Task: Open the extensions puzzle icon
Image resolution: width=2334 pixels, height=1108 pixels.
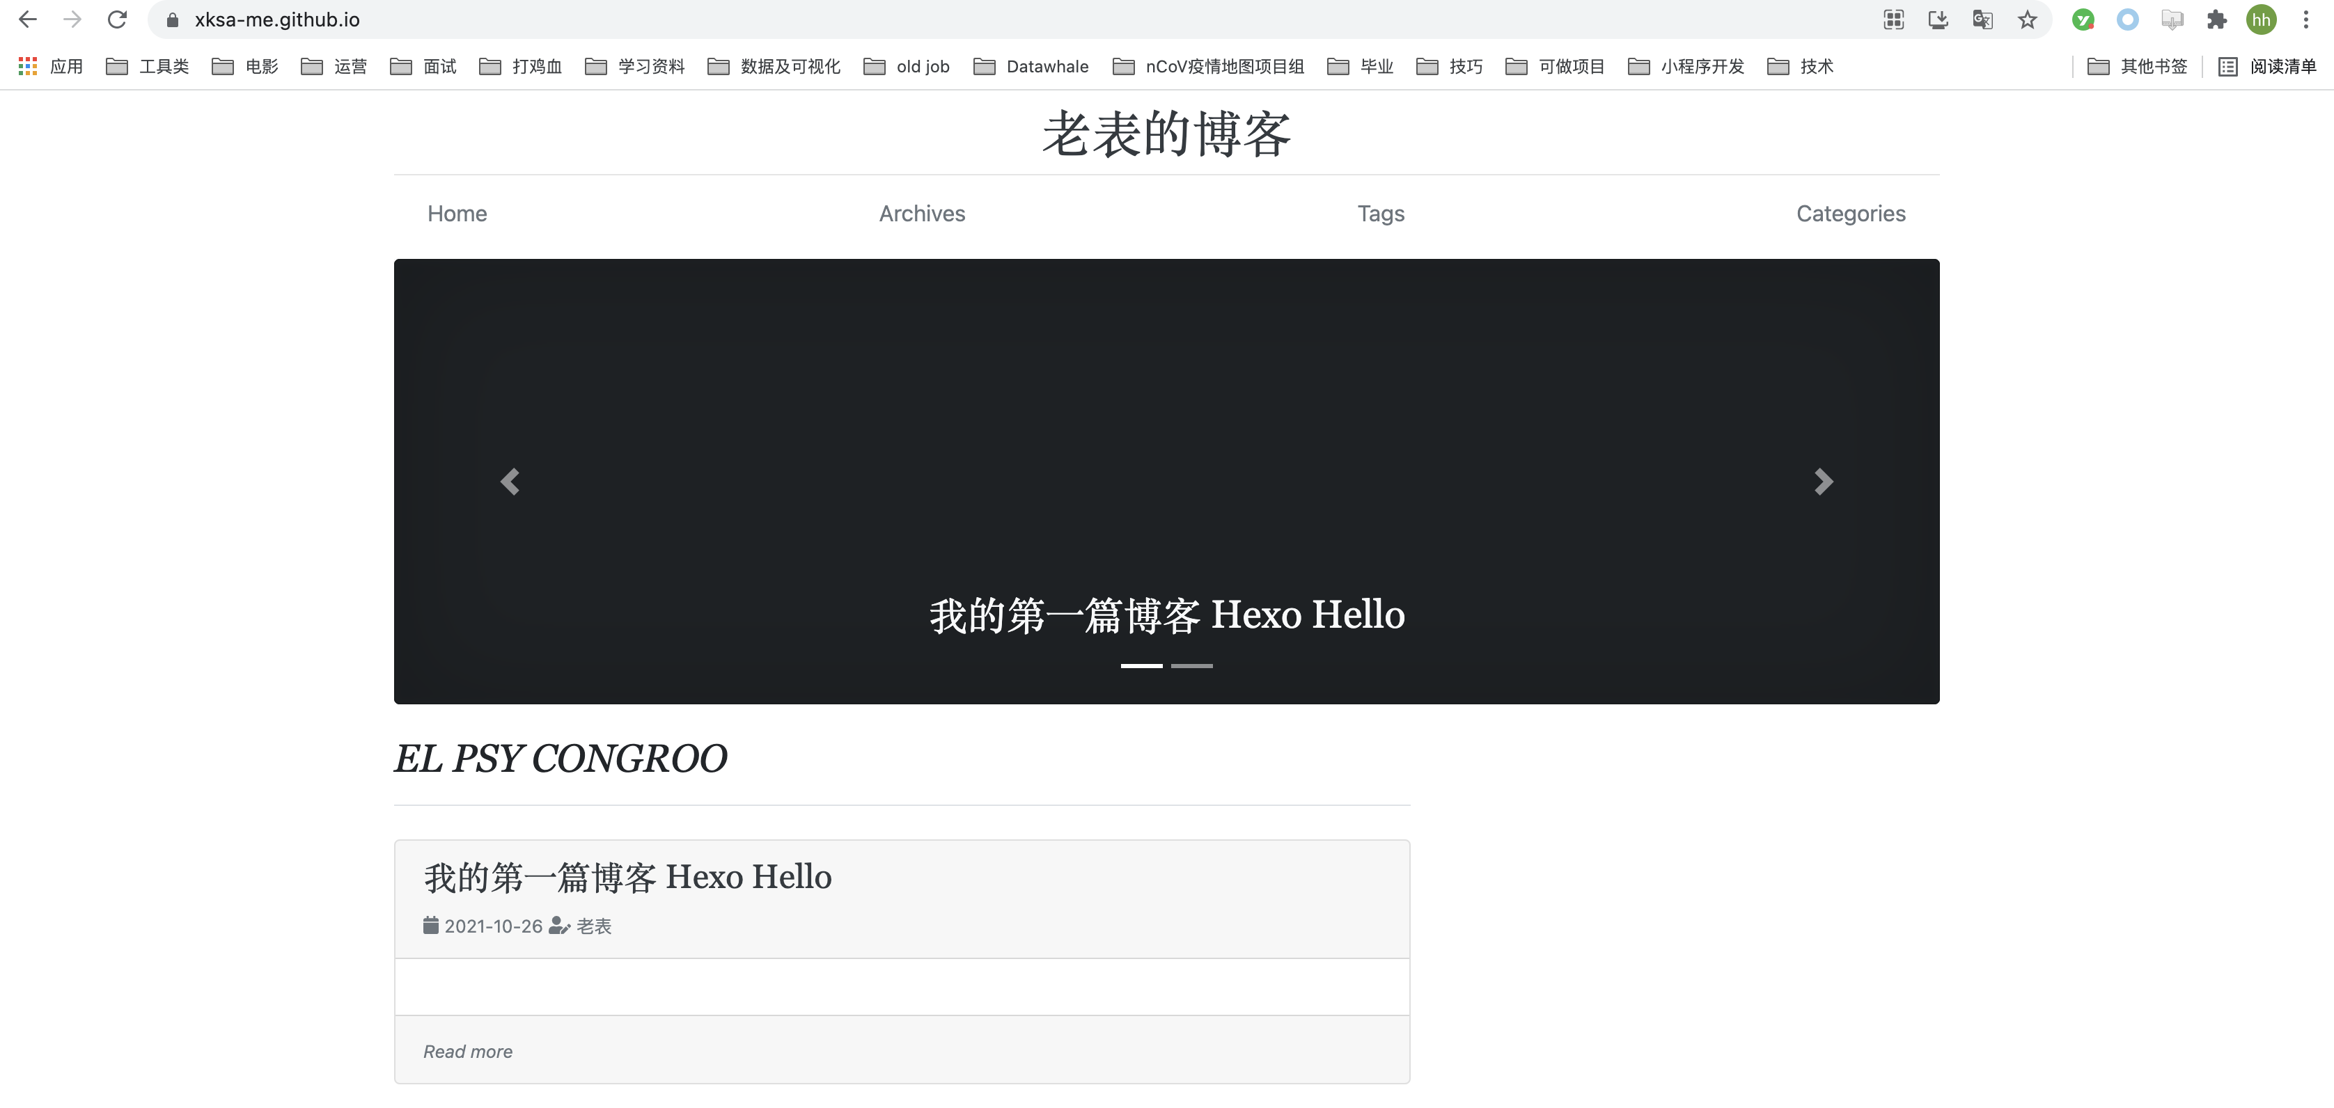Action: pyautogui.click(x=2216, y=20)
